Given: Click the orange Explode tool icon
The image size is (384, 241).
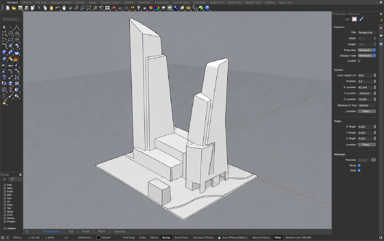Looking at the screenshot, I should click(17, 58).
